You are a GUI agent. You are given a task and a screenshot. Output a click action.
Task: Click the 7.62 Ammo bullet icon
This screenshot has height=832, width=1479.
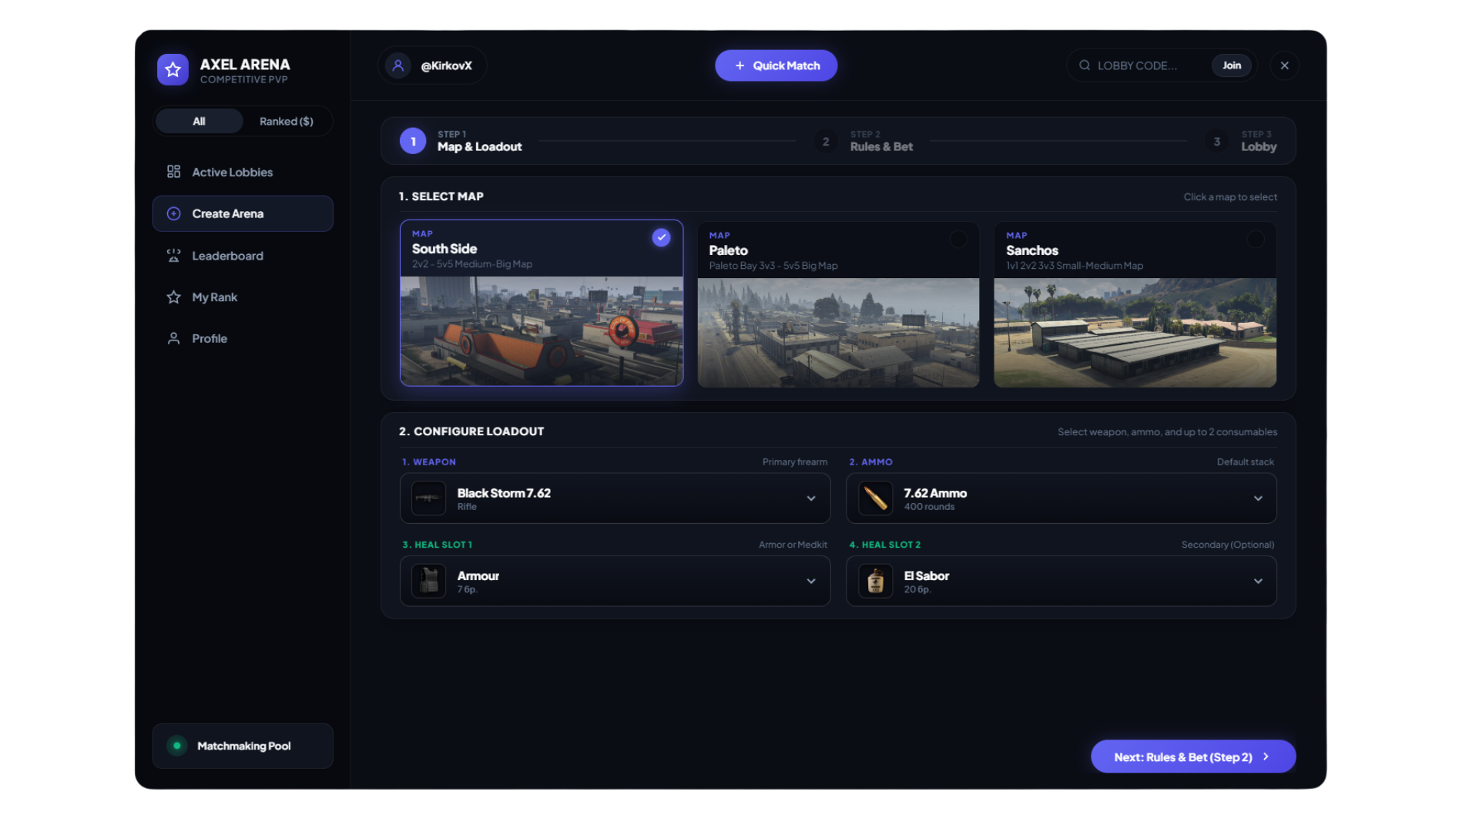[x=875, y=498]
